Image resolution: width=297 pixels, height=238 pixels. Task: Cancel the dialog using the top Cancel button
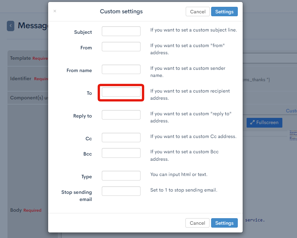[x=197, y=11]
